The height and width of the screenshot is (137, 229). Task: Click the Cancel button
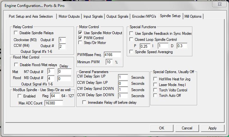coord(187,128)
